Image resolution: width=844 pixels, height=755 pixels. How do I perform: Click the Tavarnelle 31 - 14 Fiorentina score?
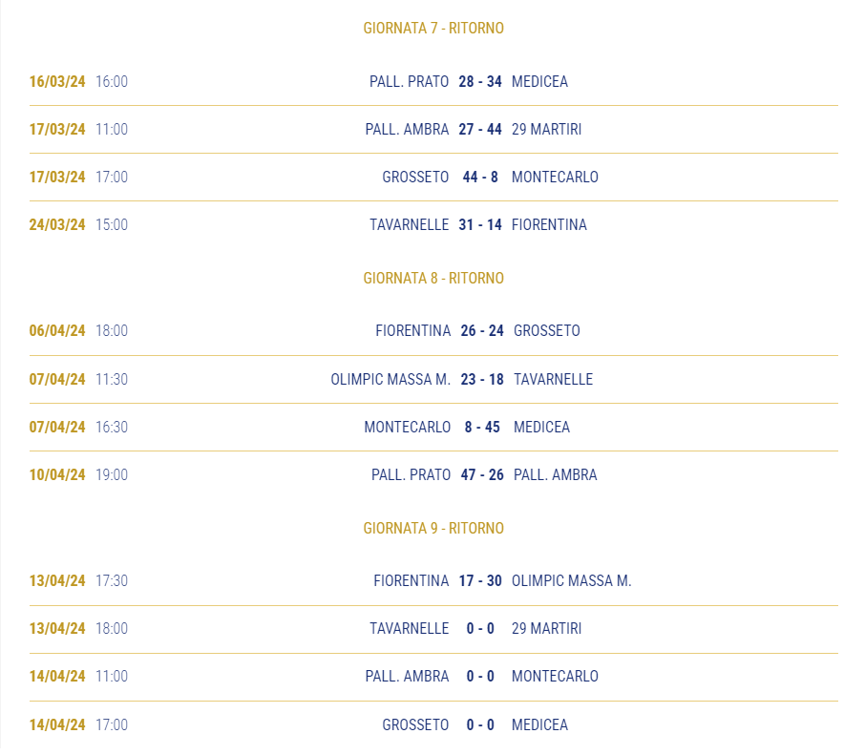tap(480, 225)
